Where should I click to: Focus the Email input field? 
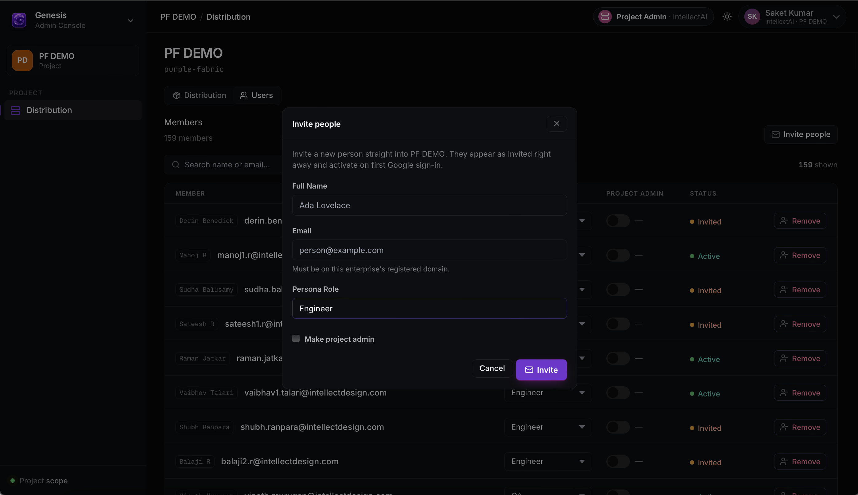(x=429, y=250)
